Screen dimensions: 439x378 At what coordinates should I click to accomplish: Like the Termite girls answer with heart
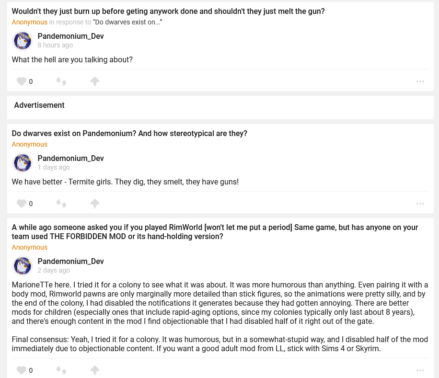pyautogui.click(x=22, y=204)
